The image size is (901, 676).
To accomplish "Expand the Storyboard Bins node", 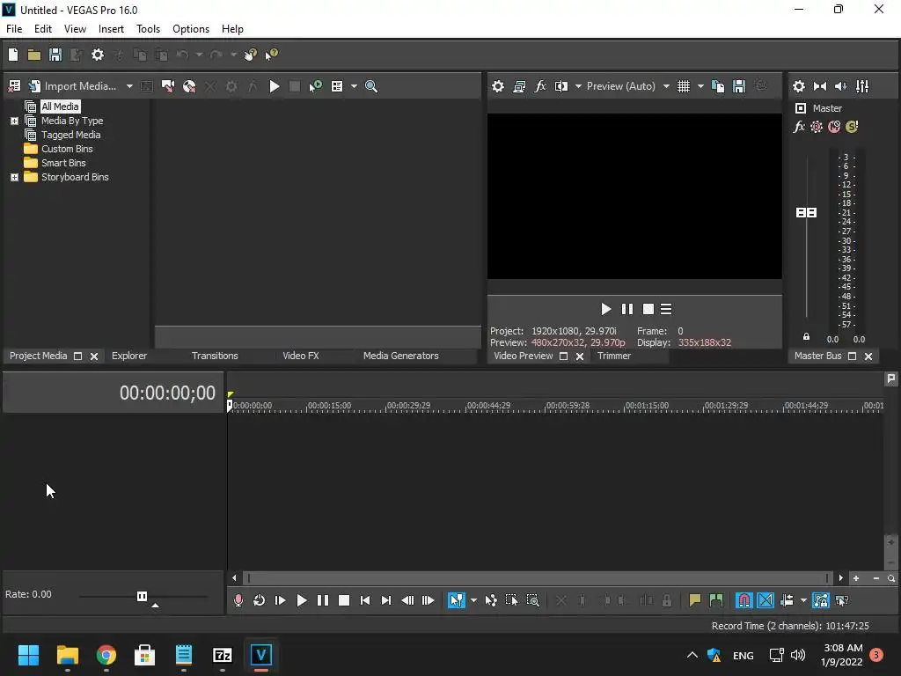I will (x=14, y=177).
